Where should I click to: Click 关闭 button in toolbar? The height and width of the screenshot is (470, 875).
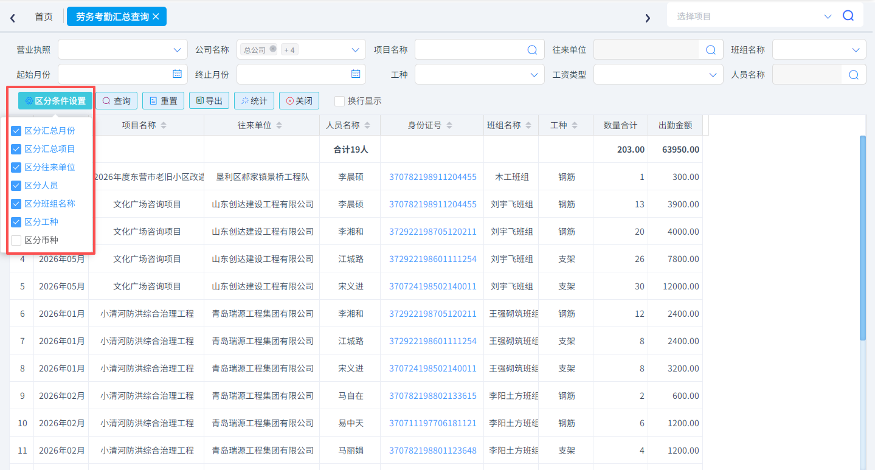299,101
